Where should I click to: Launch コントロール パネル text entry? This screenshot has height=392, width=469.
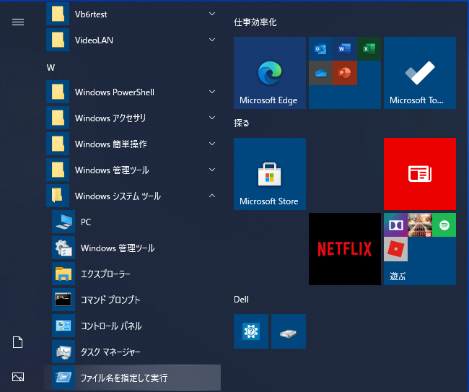pyautogui.click(x=111, y=326)
